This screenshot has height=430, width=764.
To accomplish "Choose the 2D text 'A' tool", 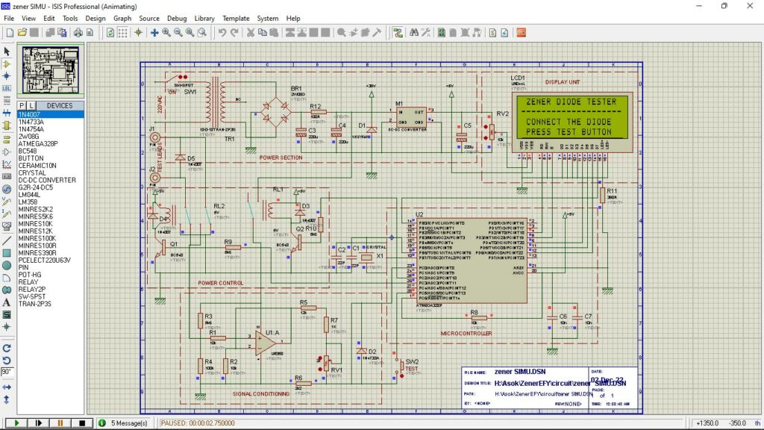I will [7, 302].
